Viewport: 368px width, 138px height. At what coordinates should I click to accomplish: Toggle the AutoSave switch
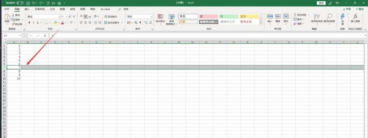20,3
